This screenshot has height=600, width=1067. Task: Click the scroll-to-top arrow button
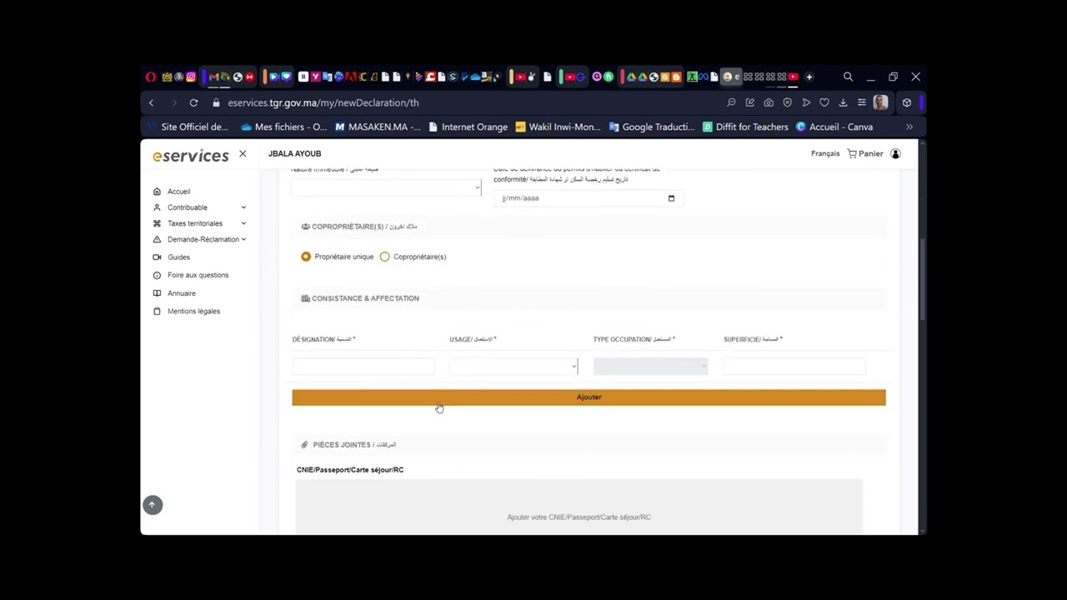[x=152, y=505]
